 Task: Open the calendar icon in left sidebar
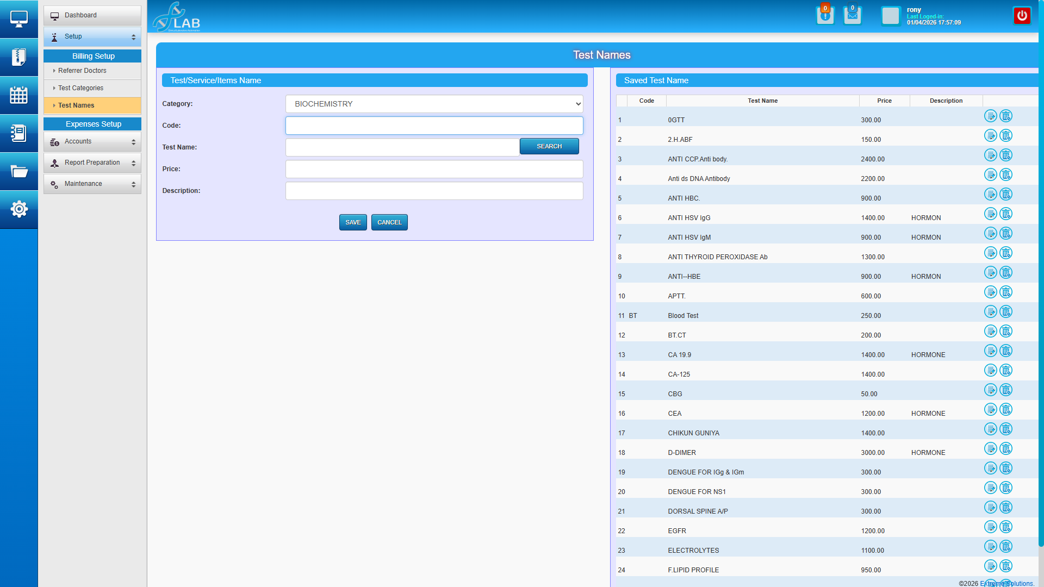coord(19,95)
